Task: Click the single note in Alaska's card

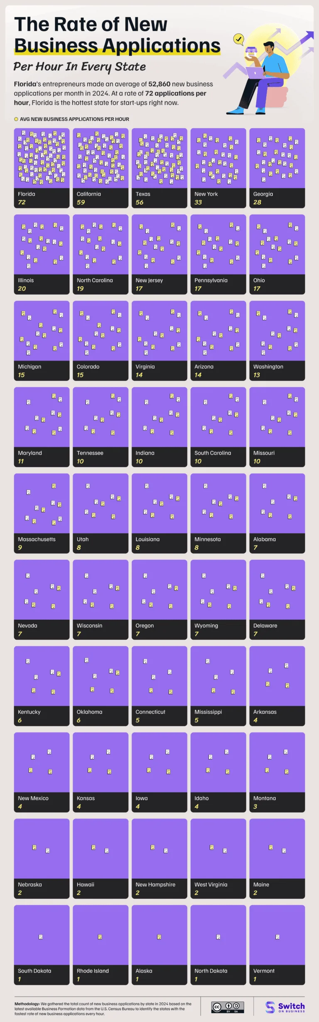Action: tap(159, 937)
